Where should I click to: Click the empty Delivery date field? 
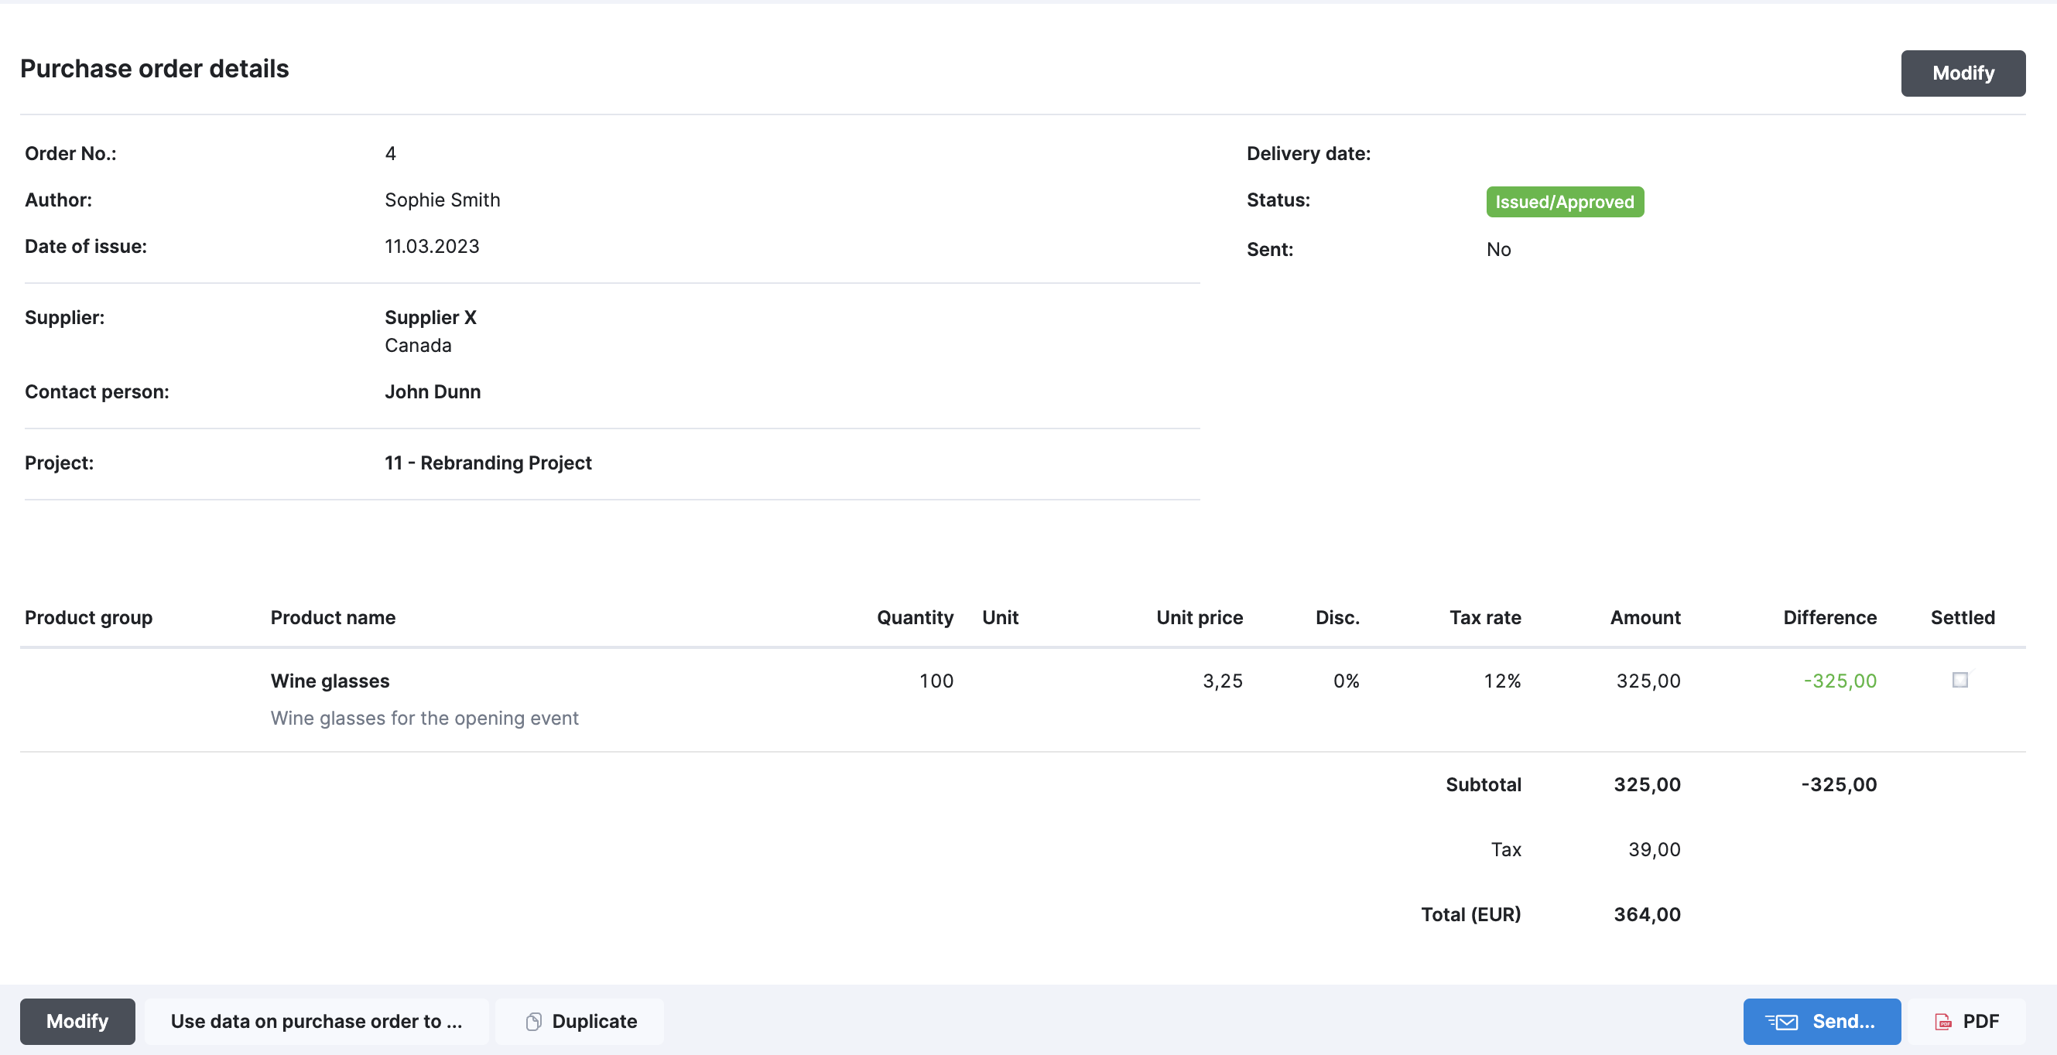(1517, 153)
